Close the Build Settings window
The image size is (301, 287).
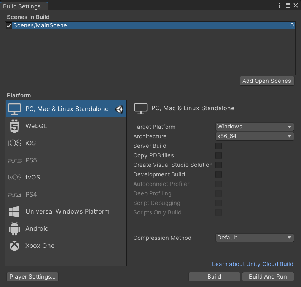[x=296, y=5]
